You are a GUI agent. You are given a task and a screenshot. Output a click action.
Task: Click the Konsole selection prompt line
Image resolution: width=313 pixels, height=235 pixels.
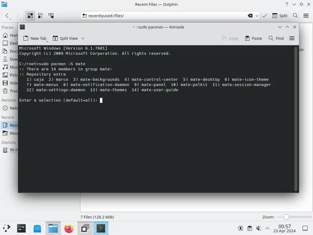click(x=61, y=100)
